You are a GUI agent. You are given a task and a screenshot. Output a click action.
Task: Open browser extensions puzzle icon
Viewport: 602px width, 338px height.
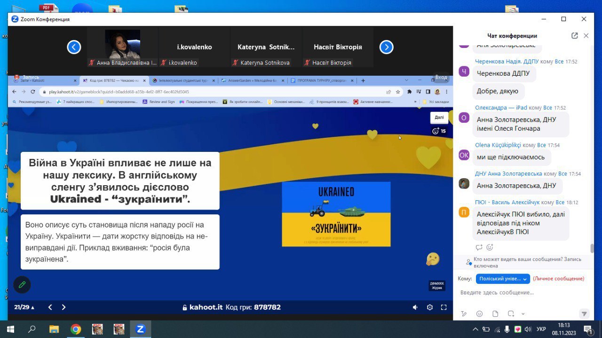click(410, 92)
